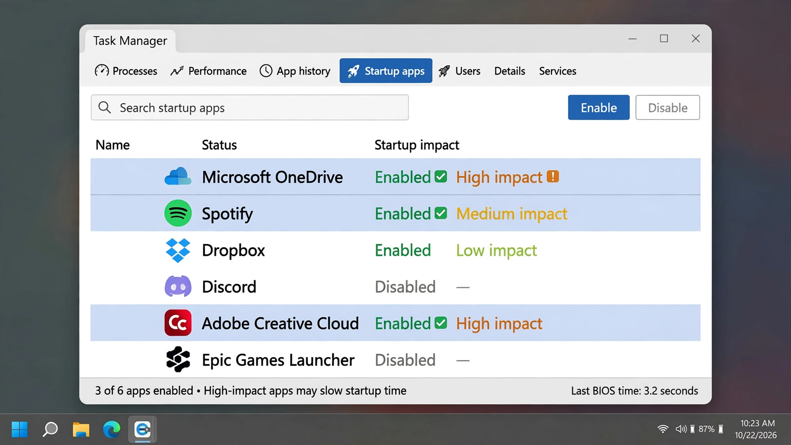Open the Windows Start menu

[19, 429]
